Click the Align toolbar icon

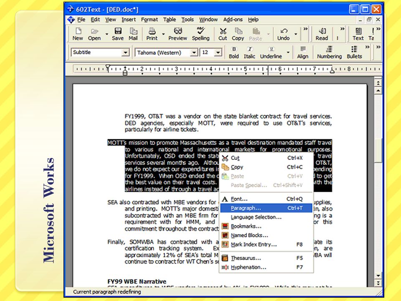(303, 53)
